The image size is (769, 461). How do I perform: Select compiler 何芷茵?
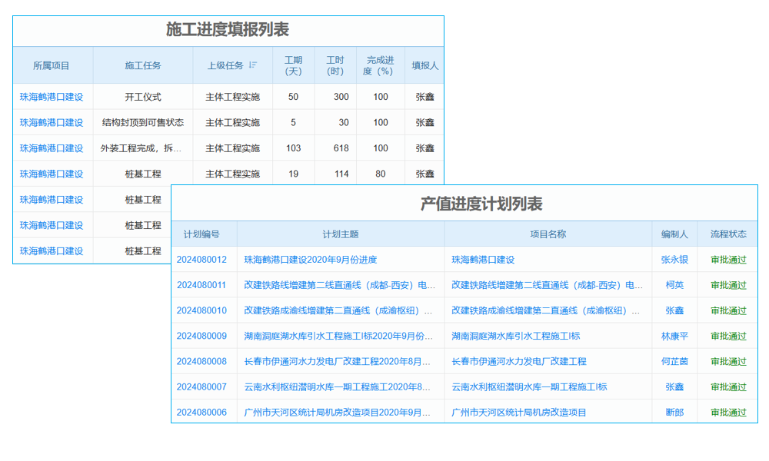point(674,361)
